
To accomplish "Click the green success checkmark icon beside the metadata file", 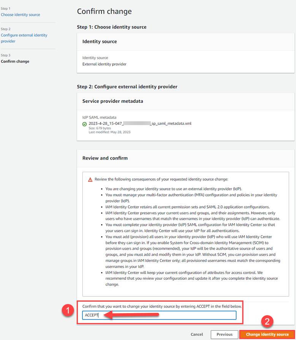I will pyautogui.click(x=84, y=123).
